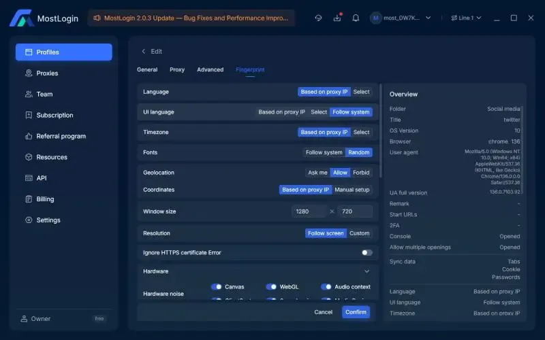The width and height of the screenshot is (545, 340).
Task: Click the Referral program thumbs-up icon
Action: coord(29,136)
